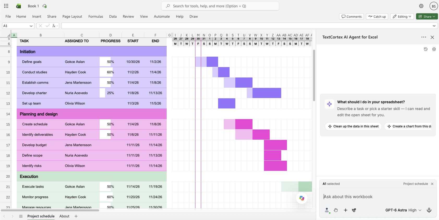Open TextCortex panel settings gear
439x220 pixels.
tap(434, 49)
